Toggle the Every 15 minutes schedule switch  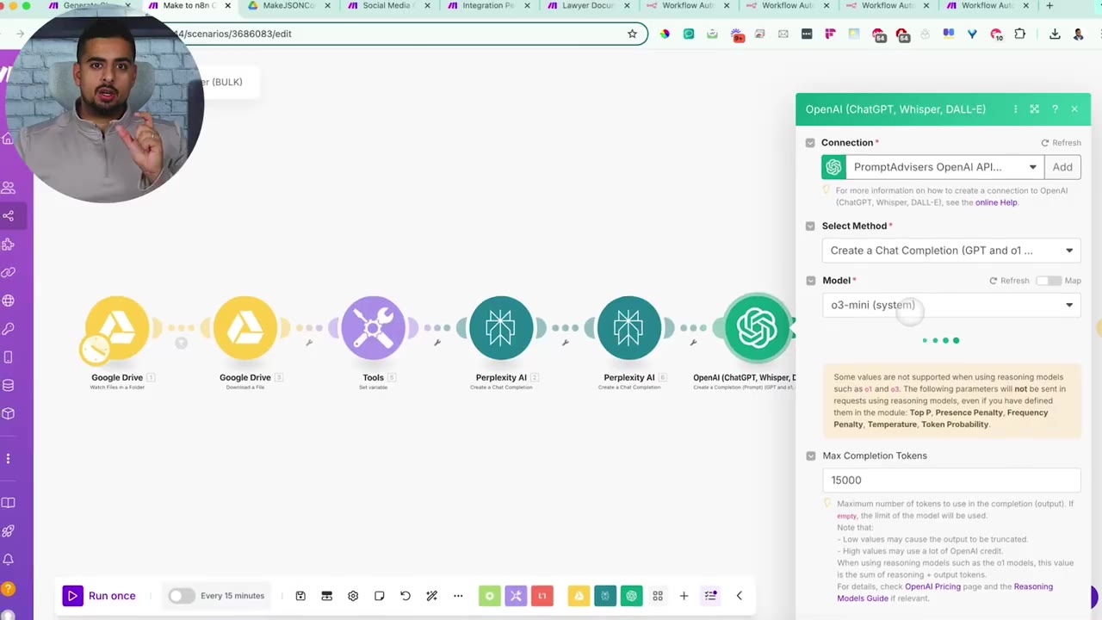(x=182, y=596)
